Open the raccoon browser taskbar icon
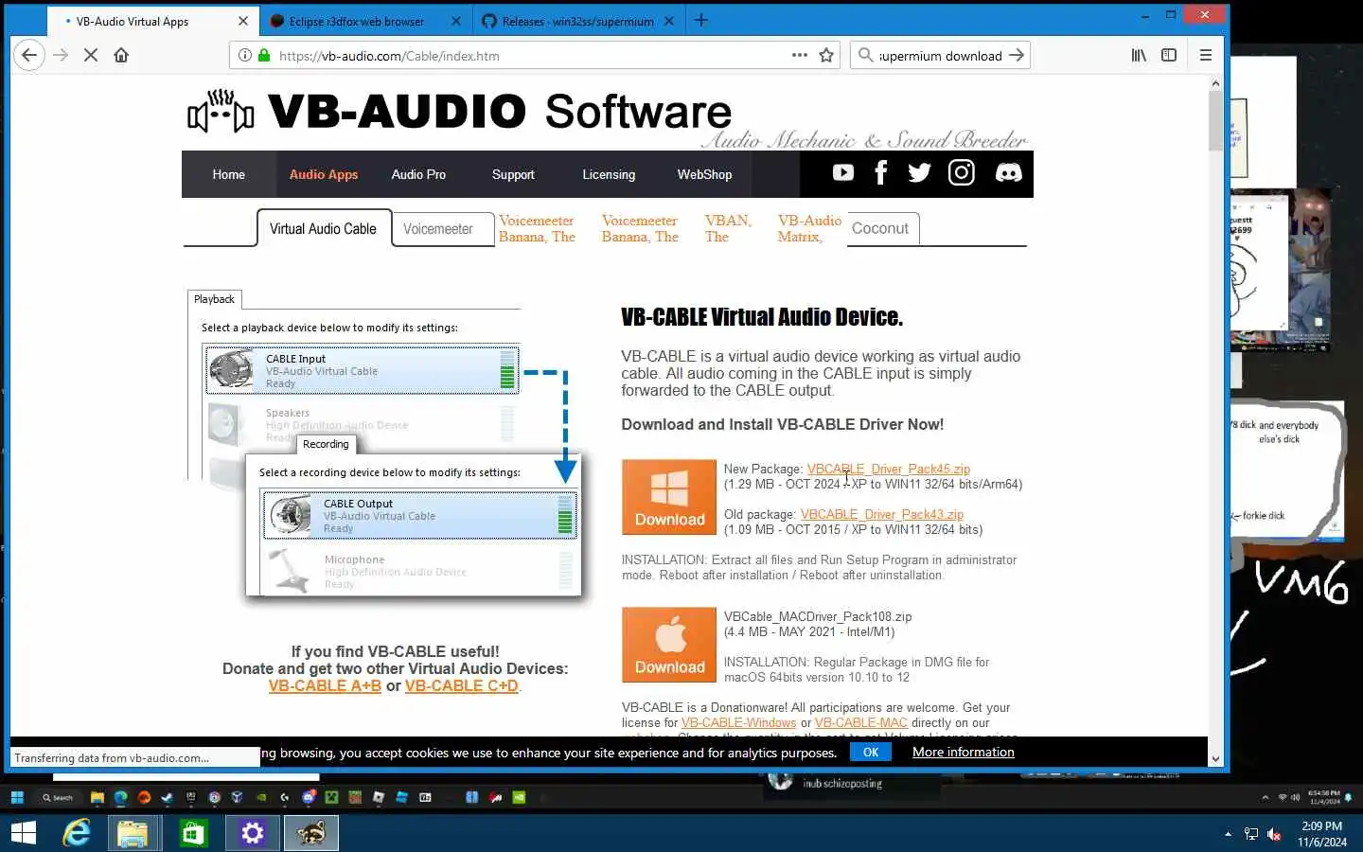The height and width of the screenshot is (852, 1363). coord(310,833)
